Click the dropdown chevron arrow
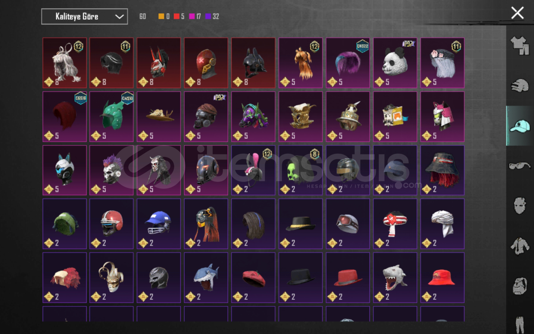 click(x=119, y=17)
